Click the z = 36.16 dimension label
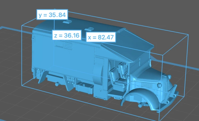The height and width of the screenshot is (121, 199). click(x=67, y=35)
